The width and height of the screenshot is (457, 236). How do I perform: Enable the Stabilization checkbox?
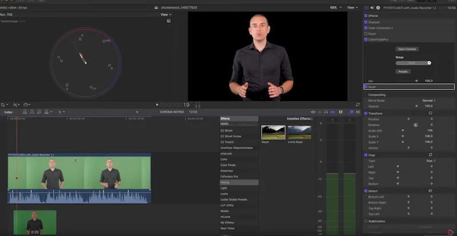click(366, 221)
